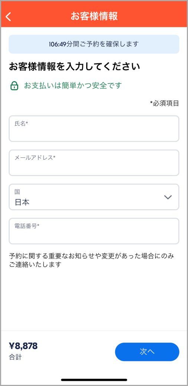
Task: Tap the home indicator bar at bottom
Action: 94,380
